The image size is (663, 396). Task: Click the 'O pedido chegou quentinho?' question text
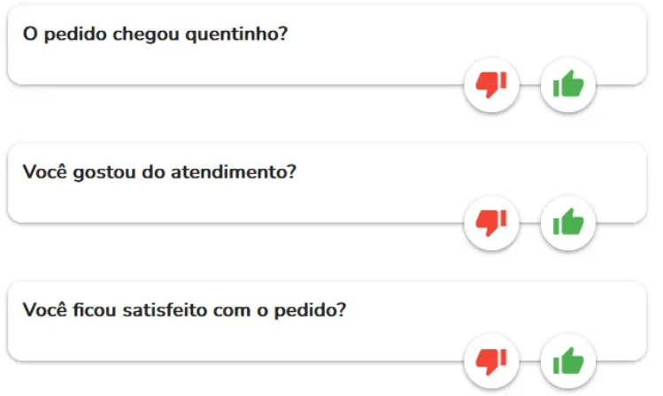[x=155, y=34]
